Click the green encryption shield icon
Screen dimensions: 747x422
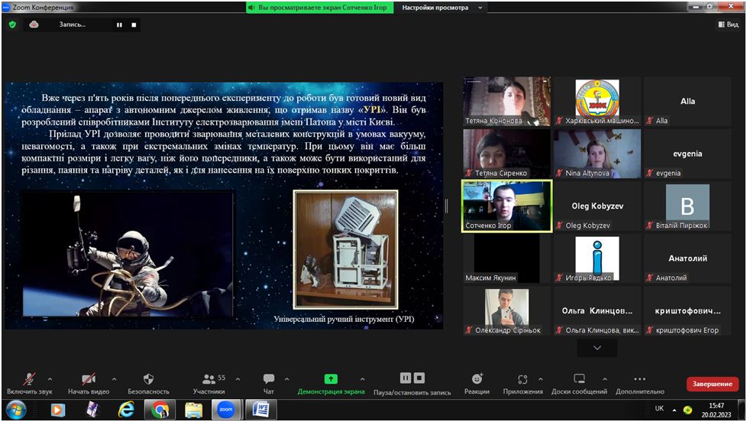click(x=12, y=24)
